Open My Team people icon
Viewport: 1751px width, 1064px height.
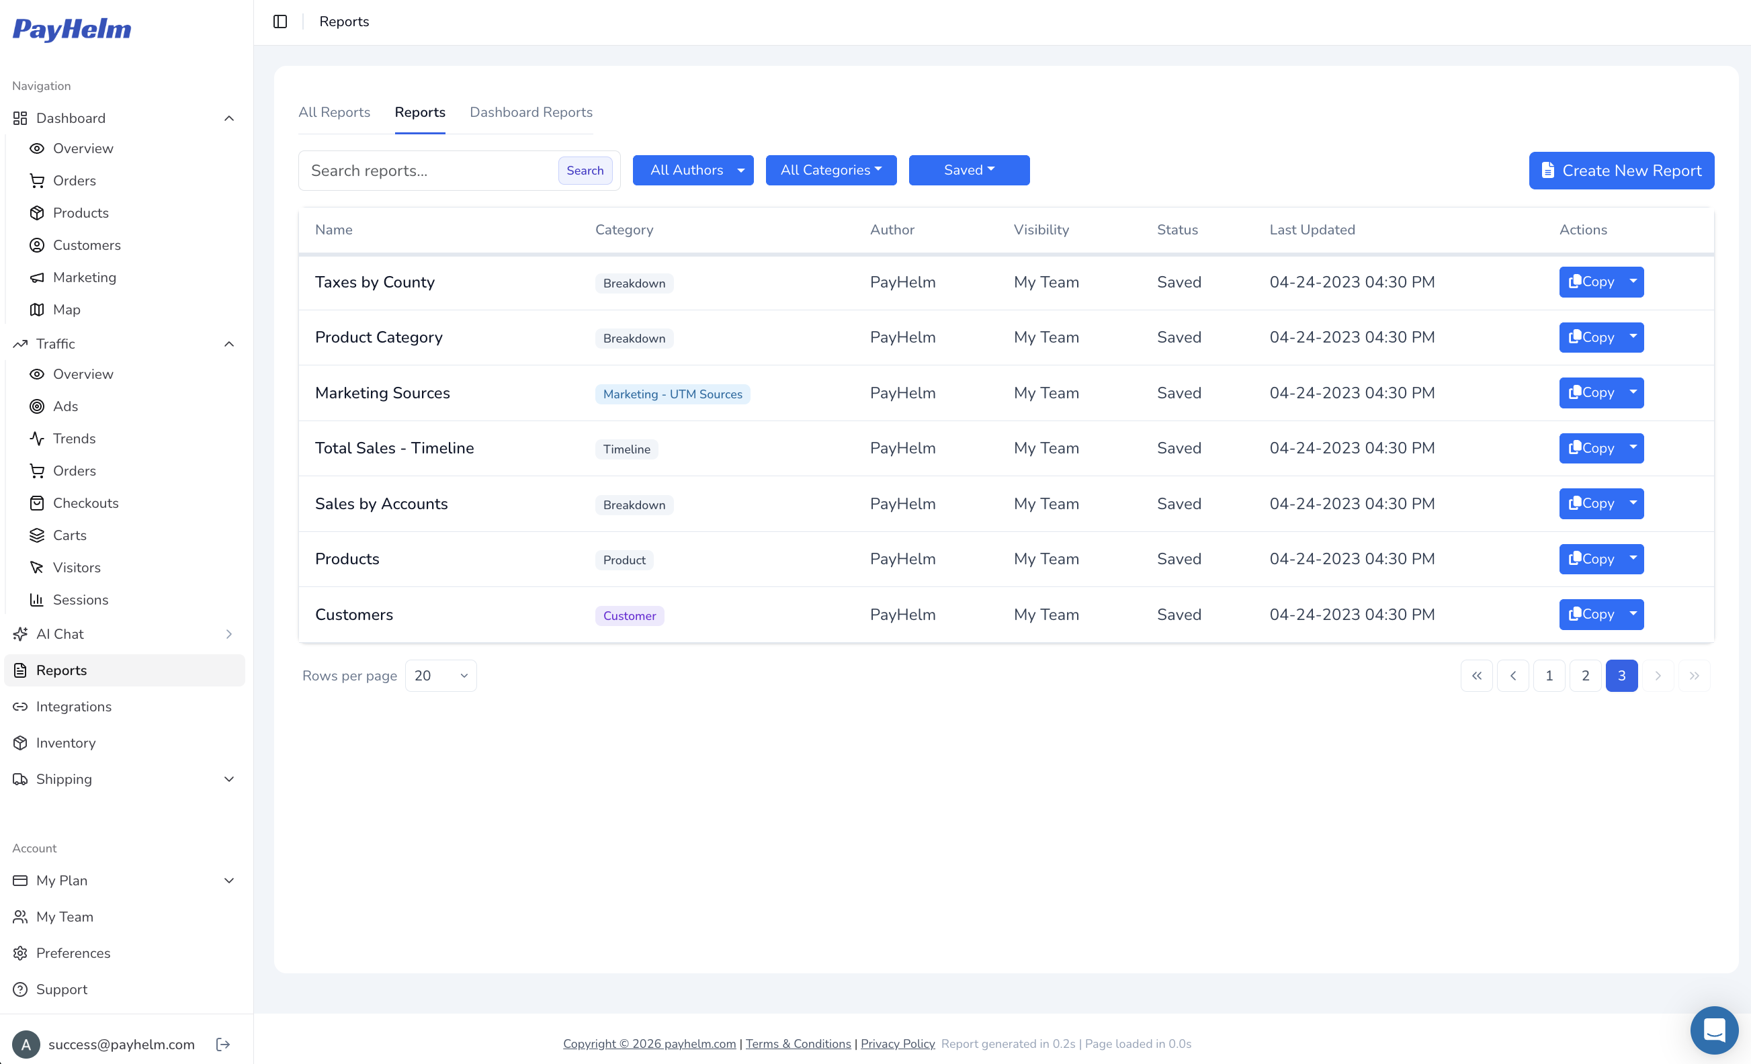(20, 917)
